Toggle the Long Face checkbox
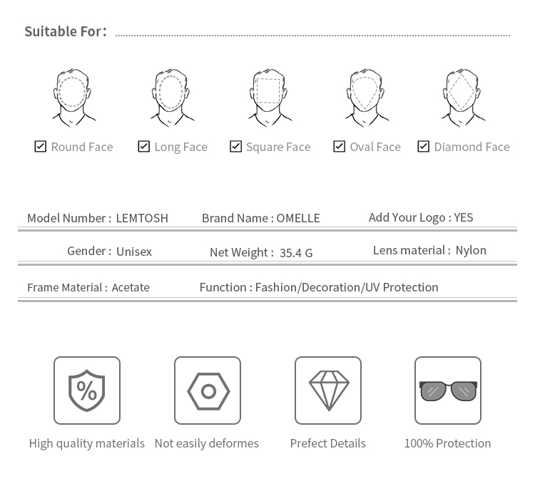535x481 pixels. (x=144, y=147)
